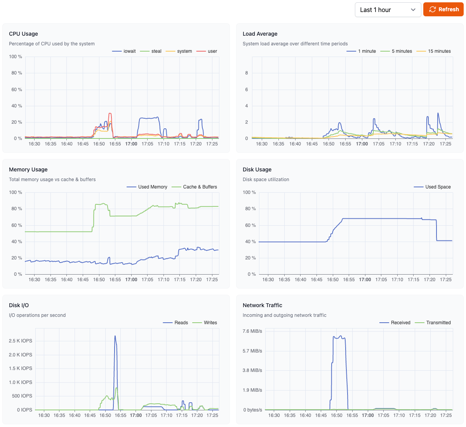Click the Disk Usage panel title
Image resolution: width=466 pixels, height=427 pixels.
pos(257,169)
